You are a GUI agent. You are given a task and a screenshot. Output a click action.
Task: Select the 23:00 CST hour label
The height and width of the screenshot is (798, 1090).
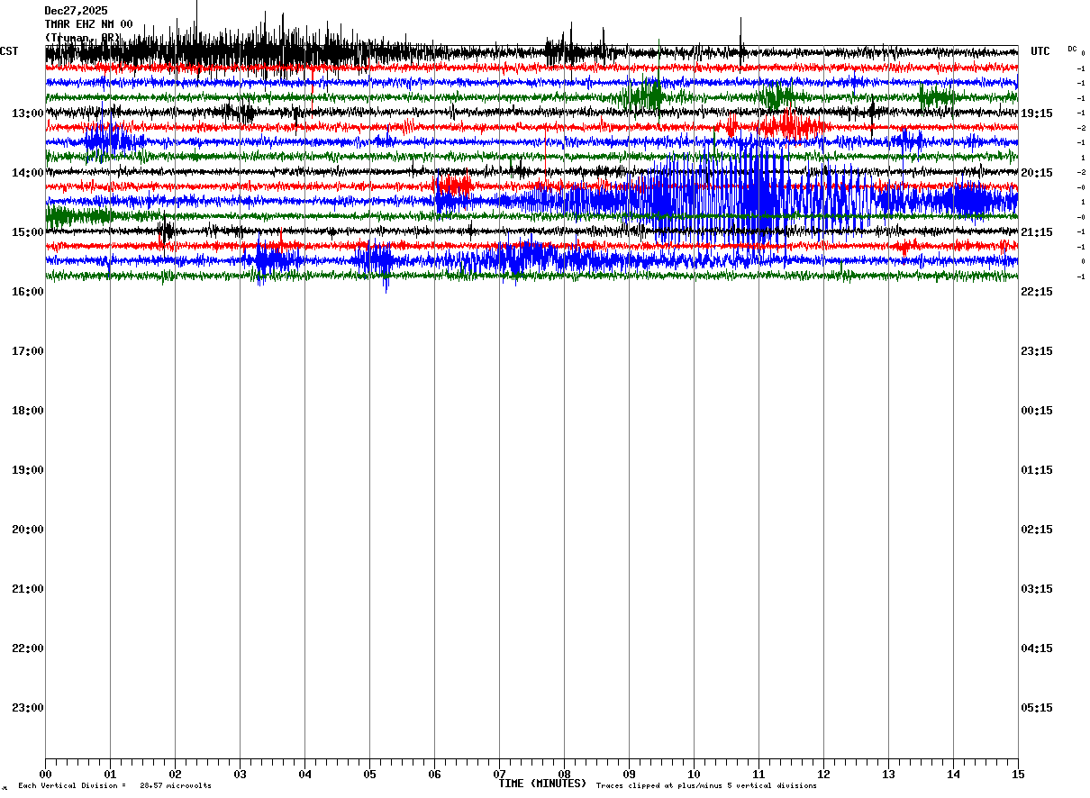(28, 708)
